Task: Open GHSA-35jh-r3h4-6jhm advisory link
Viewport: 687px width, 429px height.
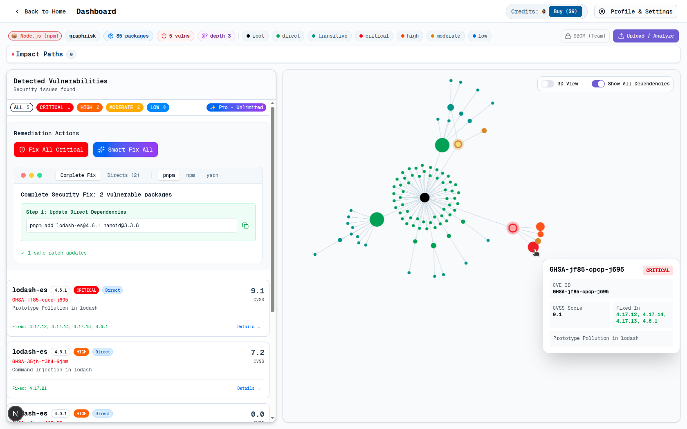Action: [40, 362]
